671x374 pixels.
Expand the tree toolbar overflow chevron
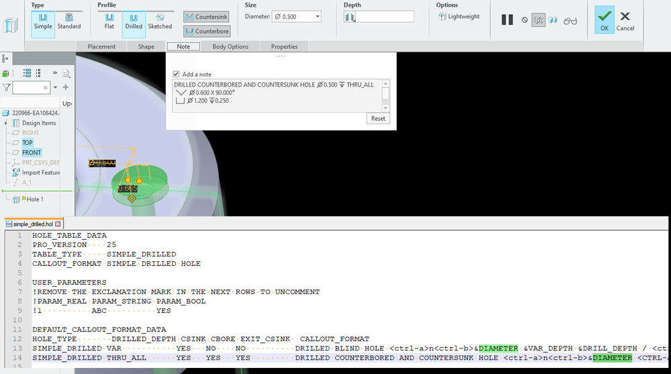pyautogui.click(x=55, y=73)
